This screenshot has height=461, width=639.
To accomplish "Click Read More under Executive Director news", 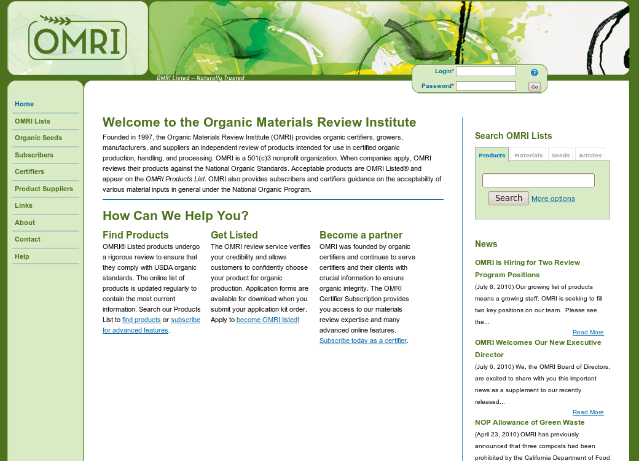I will (588, 412).
